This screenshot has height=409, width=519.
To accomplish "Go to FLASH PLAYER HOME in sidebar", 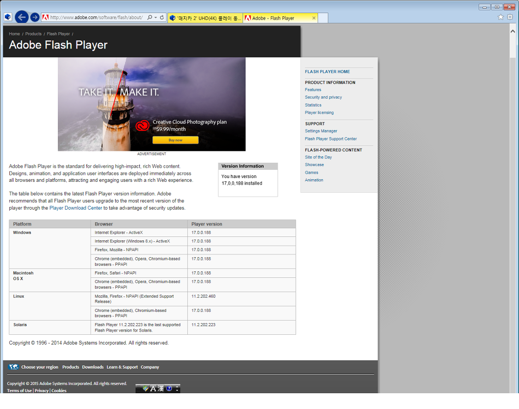I will [x=327, y=72].
